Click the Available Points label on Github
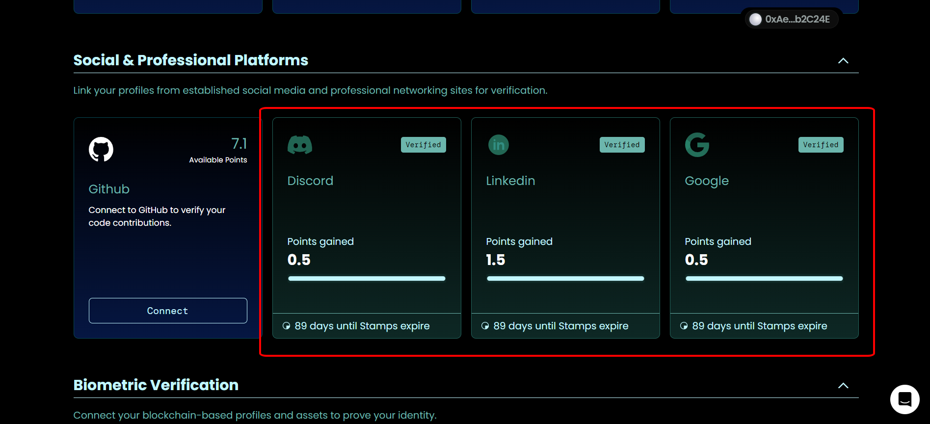The image size is (930, 424). point(218,160)
